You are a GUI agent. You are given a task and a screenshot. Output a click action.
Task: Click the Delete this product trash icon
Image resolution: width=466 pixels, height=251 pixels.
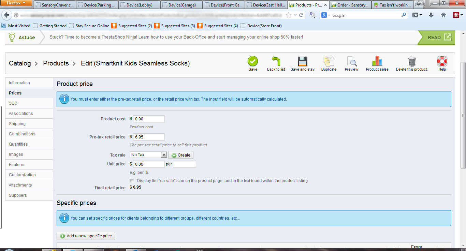[412, 61]
